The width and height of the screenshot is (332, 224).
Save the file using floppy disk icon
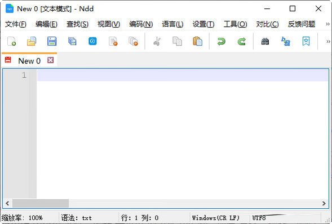[x=52, y=41]
